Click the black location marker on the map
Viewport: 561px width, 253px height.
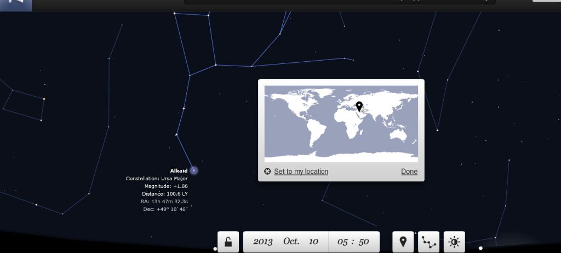point(359,107)
